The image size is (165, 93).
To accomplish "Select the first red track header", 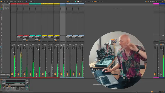I will tap(13, 4).
